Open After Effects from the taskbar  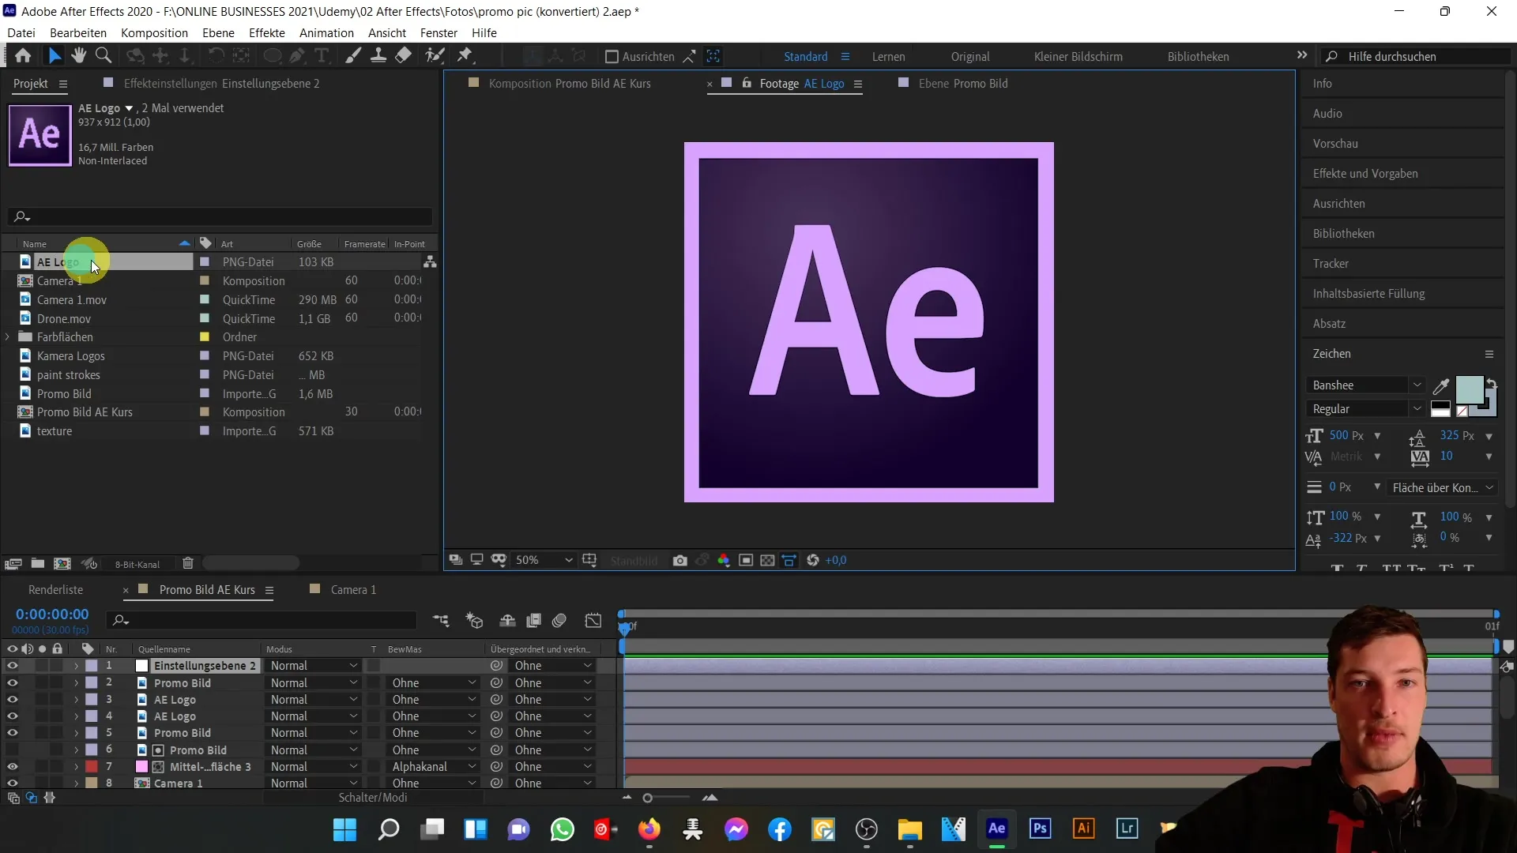[996, 829]
